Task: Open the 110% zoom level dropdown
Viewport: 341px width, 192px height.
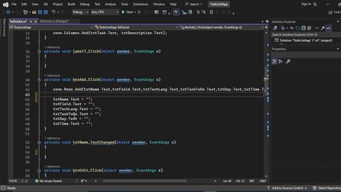Action: [16, 181]
